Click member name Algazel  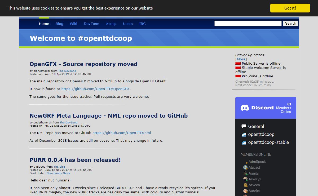tap(254, 167)
